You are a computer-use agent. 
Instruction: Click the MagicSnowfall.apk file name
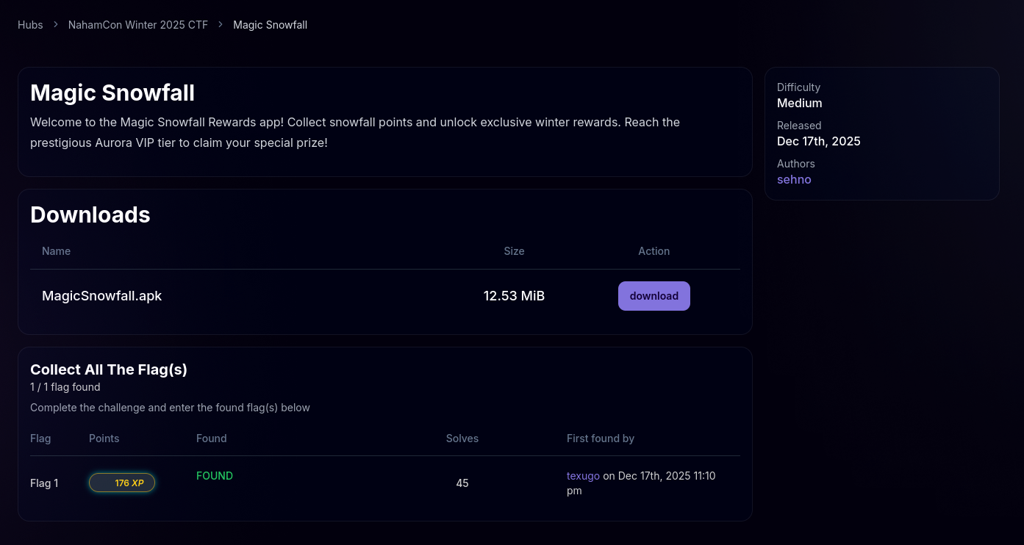coord(101,296)
